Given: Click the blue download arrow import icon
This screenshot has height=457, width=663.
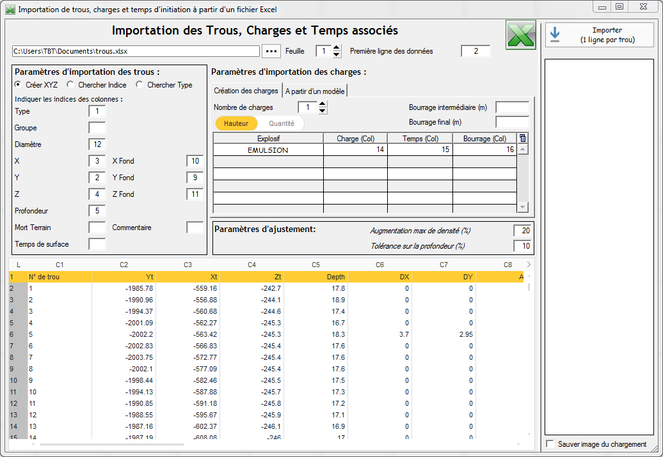Looking at the screenshot, I should pos(555,35).
